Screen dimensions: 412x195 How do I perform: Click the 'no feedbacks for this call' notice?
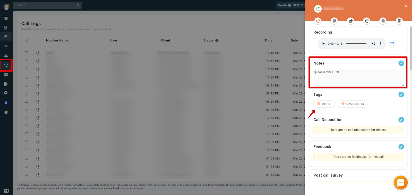359,157
